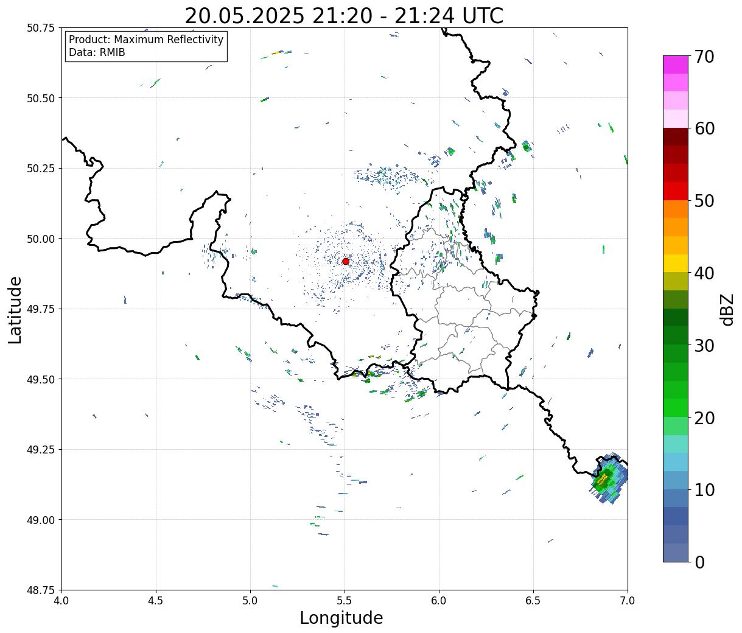Click the plot title 20.05.2025 21:20 - 21:24 UTC

click(x=344, y=15)
